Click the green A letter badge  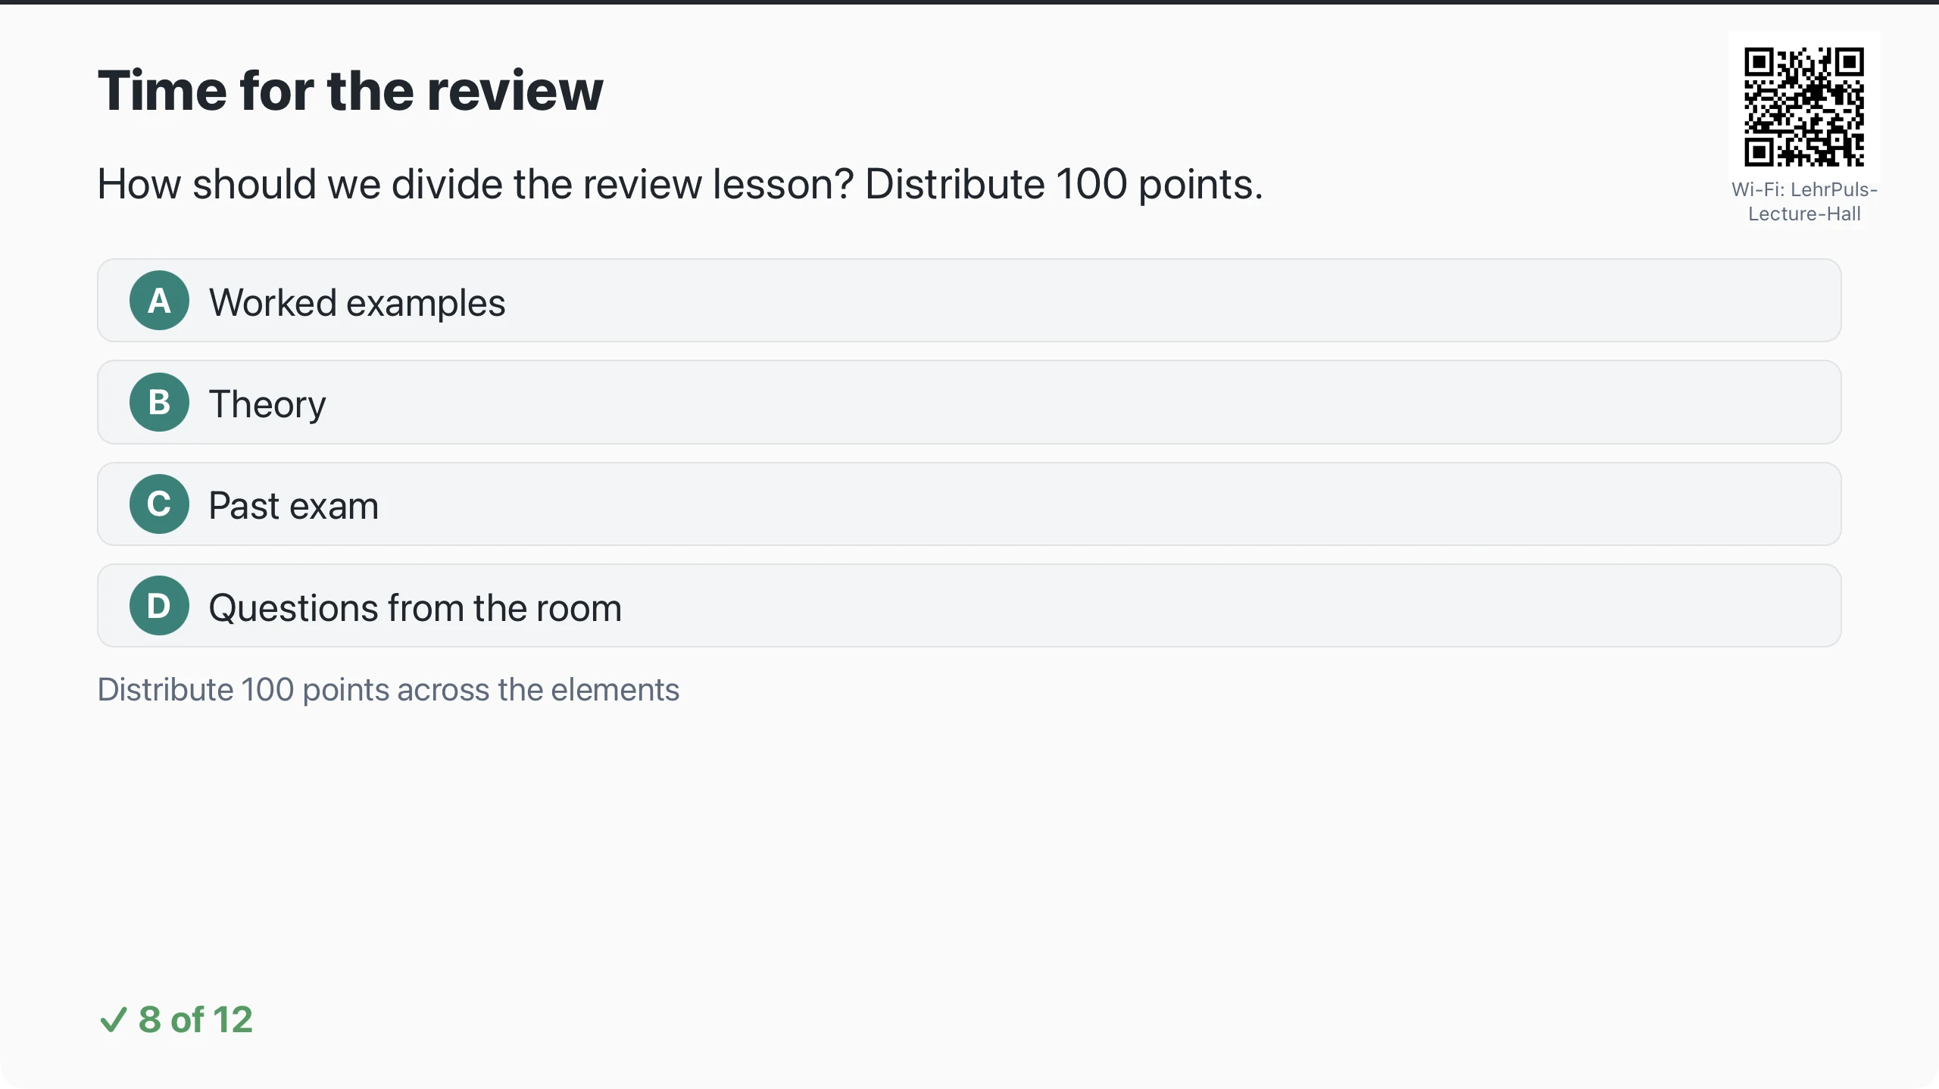159,301
